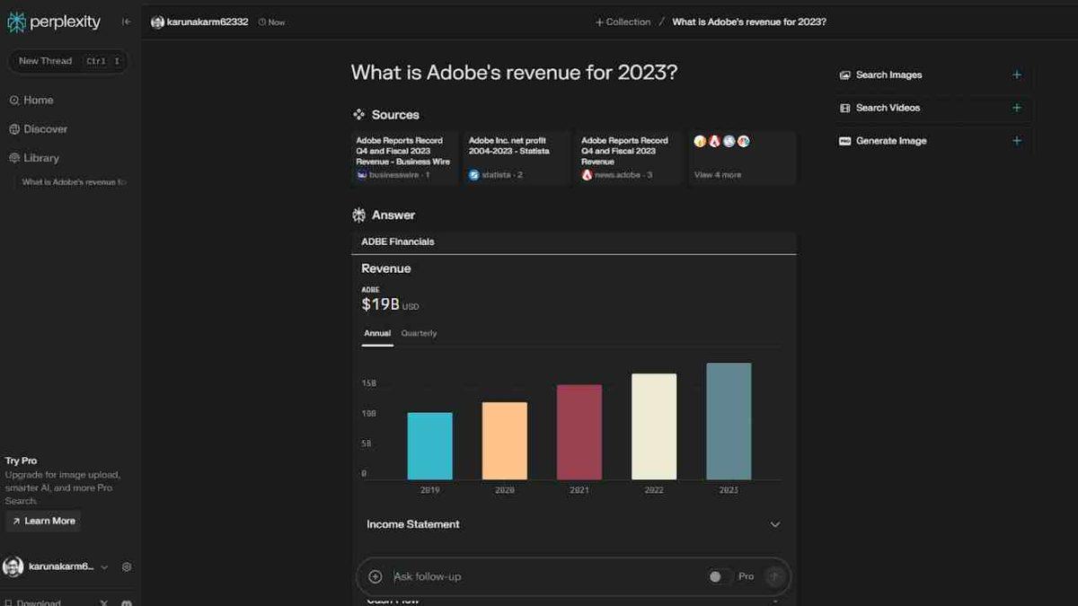The height and width of the screenshot is (606, 1078).
Task: Click the Perplexity logo
Action: tap(54, 22)
